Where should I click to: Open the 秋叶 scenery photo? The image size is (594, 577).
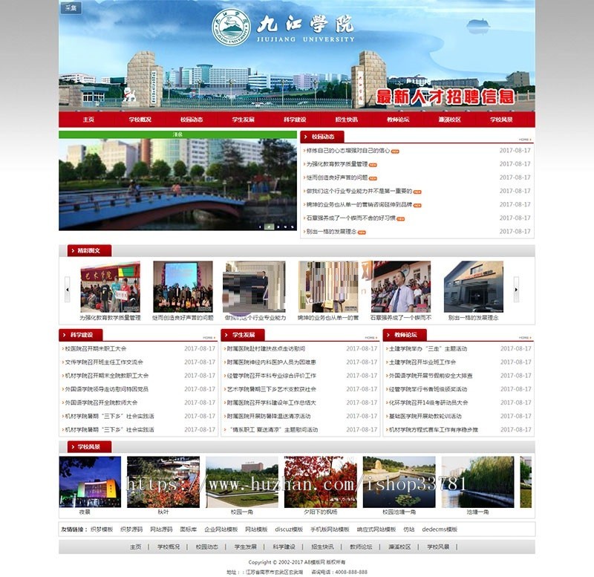[163, 482]
